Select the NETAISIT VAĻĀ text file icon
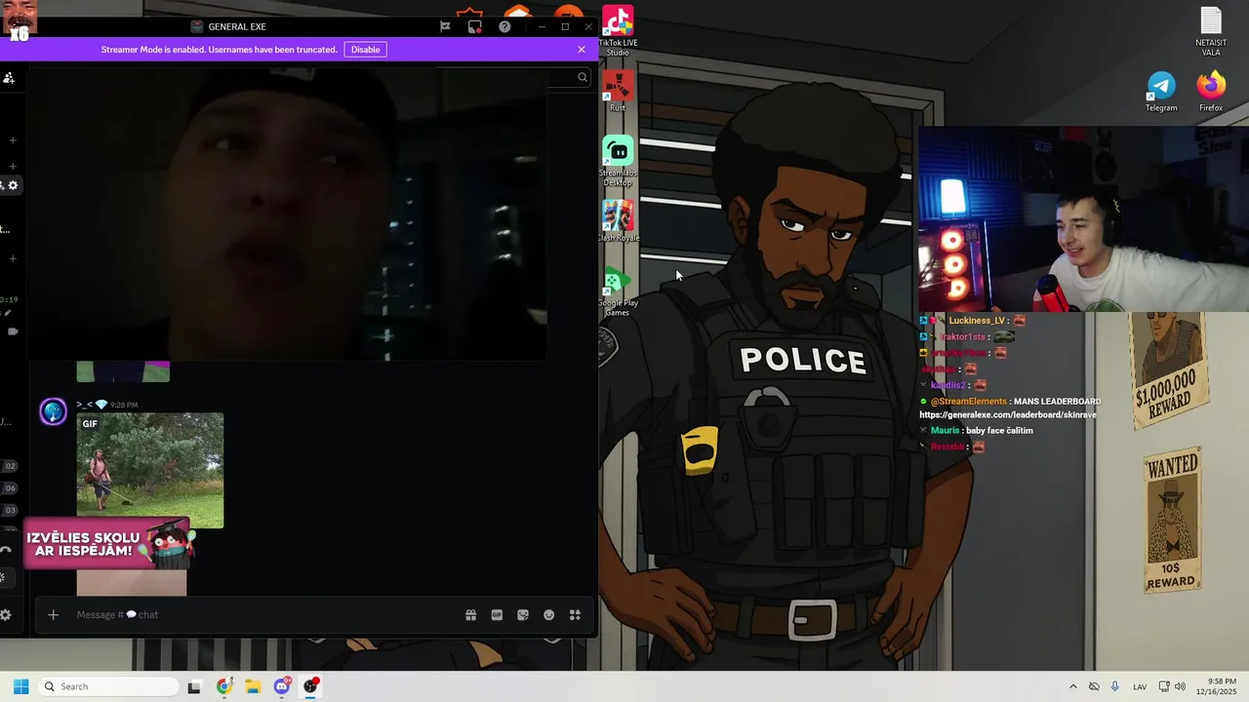Viewport: 1249px width, 702px height. (1211, 31)
